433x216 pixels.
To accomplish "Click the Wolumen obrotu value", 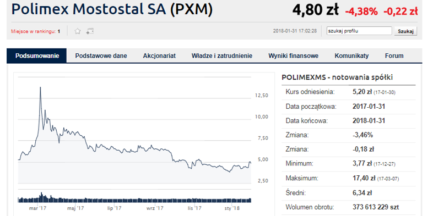I will 376,207.
